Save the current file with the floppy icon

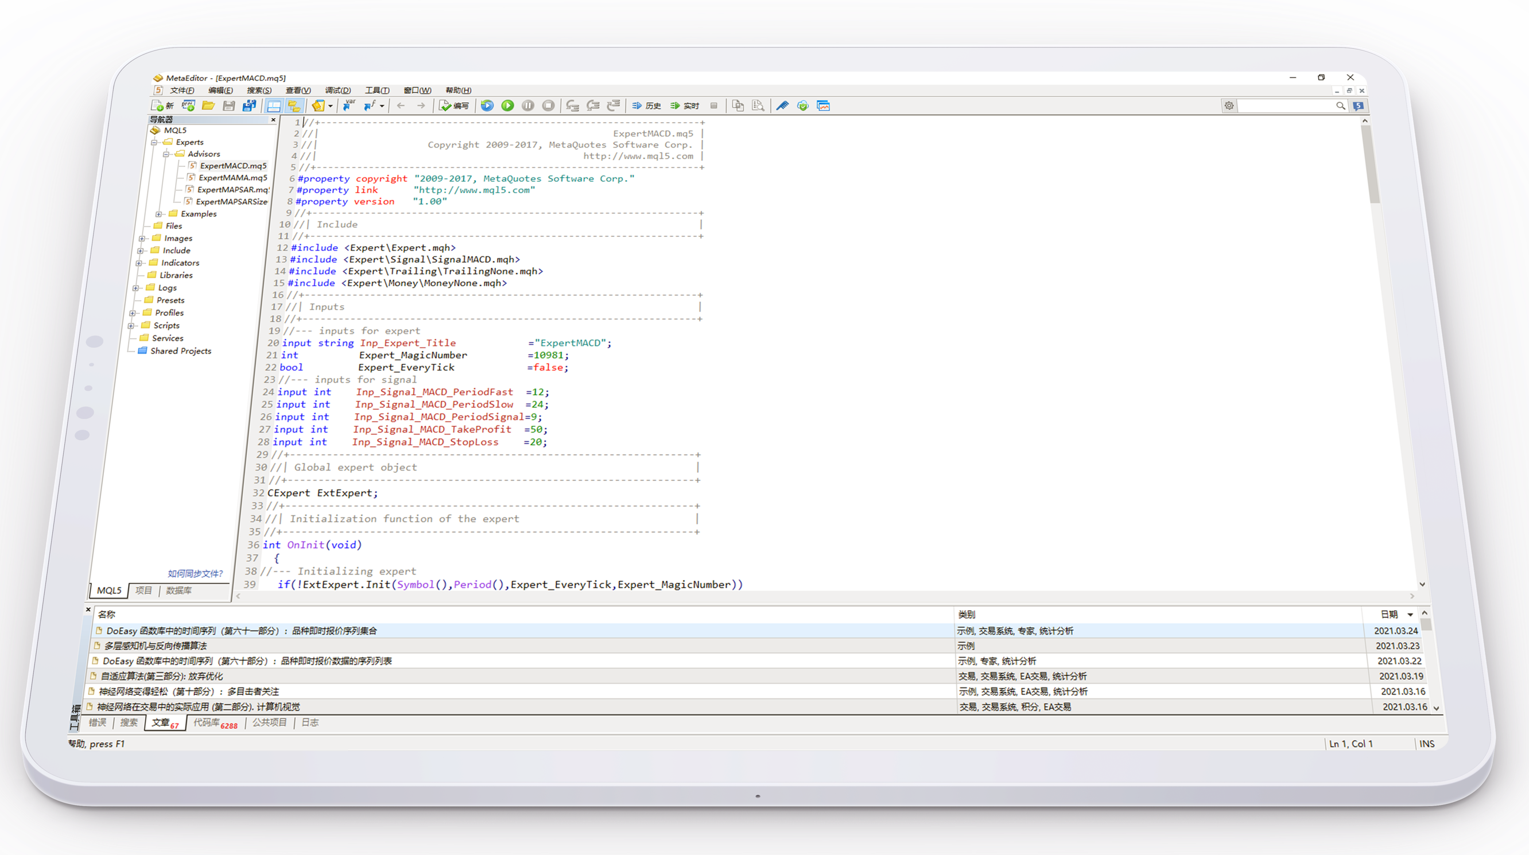coord(228,106)
